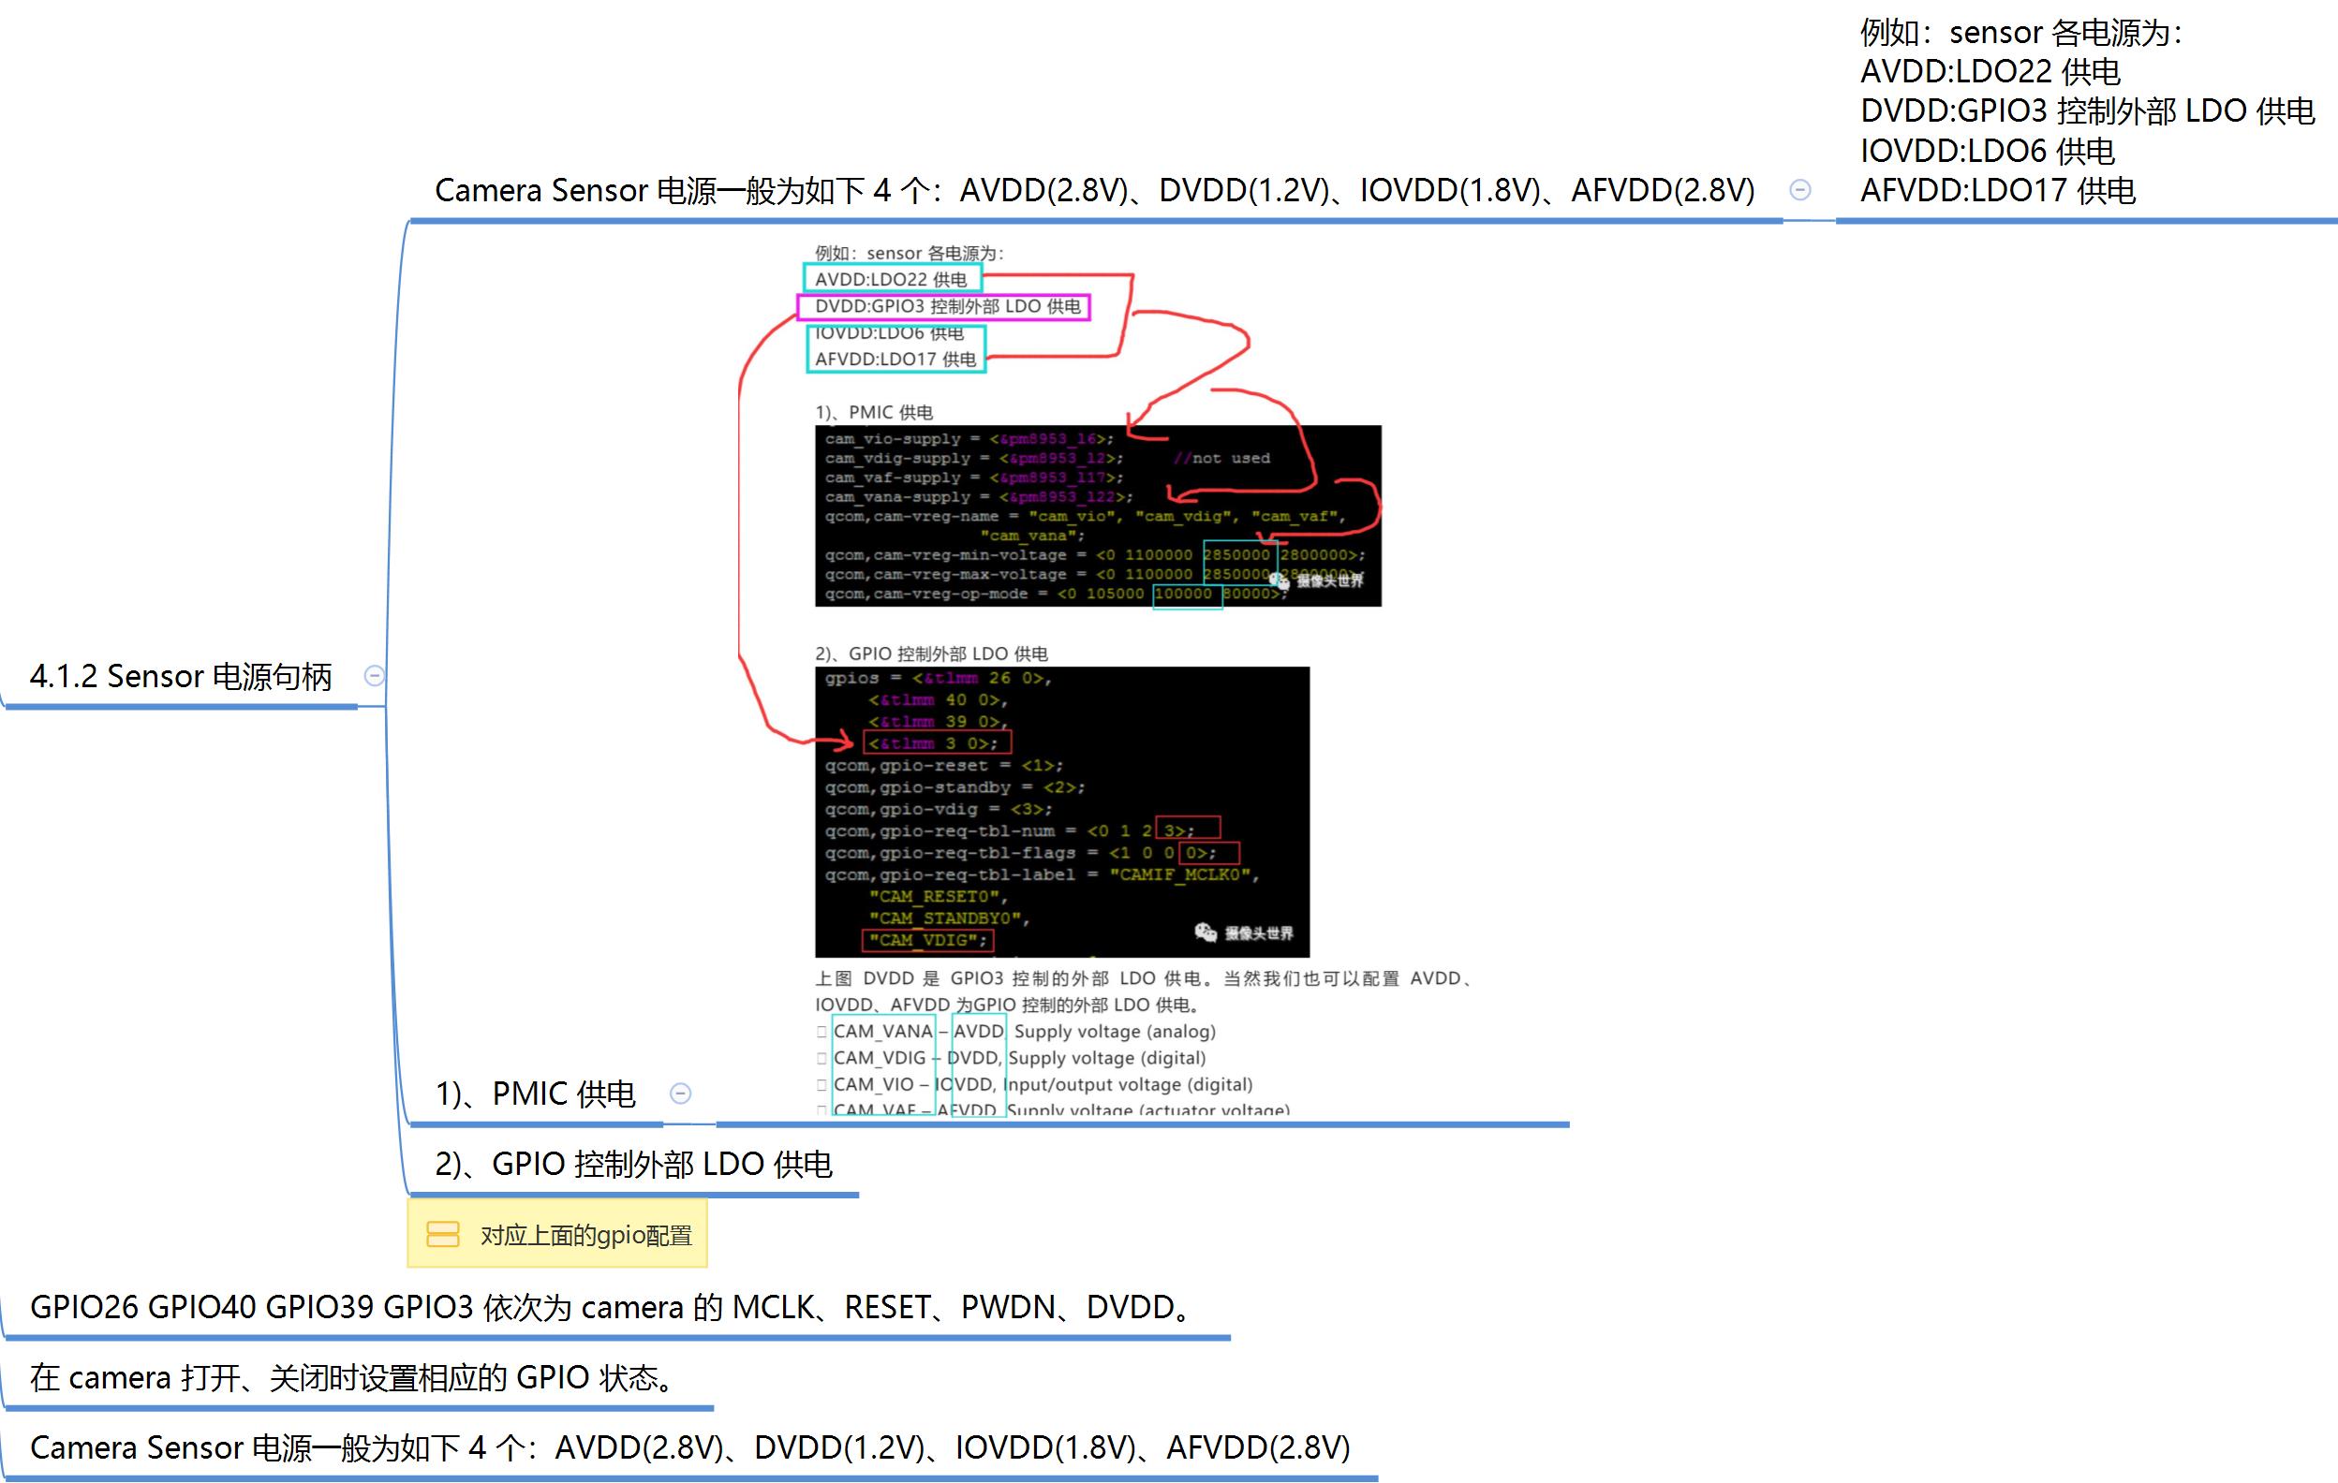
Task: Select the 4.1.2 Sensor 电源句柄 topic
Action: pos(181,677)
